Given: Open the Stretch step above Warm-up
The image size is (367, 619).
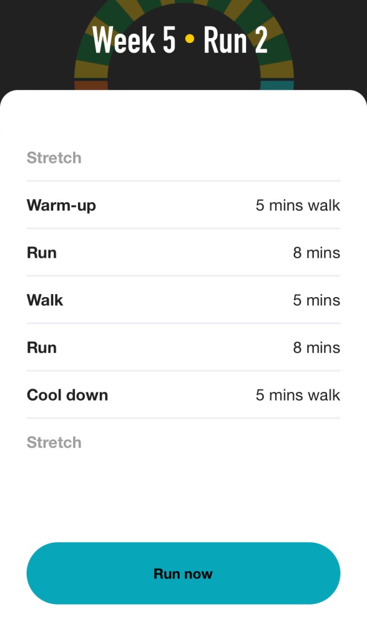Looking at the screenshot, I should pyautogui.click(x=54, y=158).
